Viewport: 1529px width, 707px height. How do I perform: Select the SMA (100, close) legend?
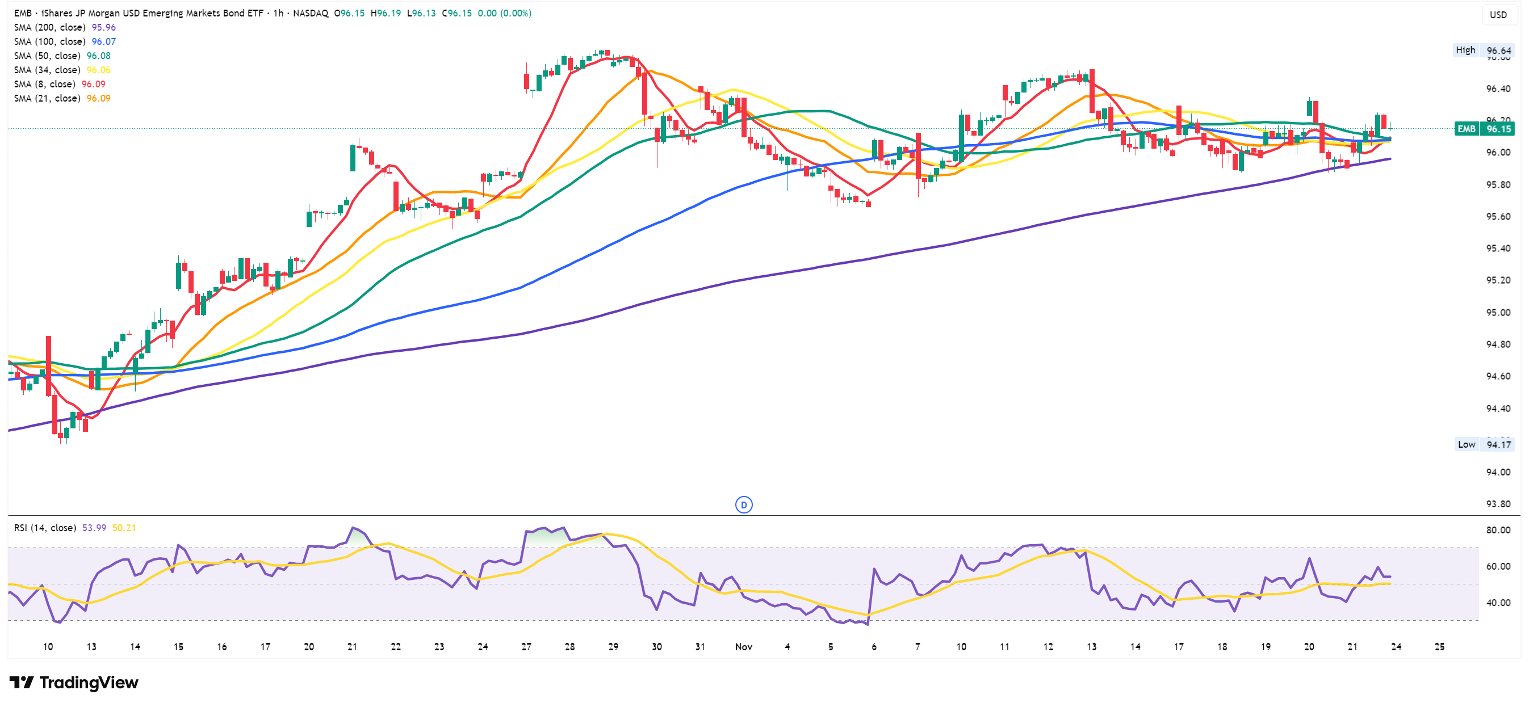(50, 41)
